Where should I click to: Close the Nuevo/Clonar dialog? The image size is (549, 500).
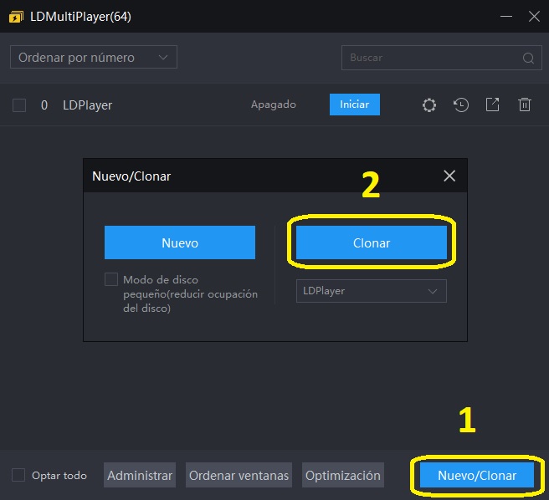tap(449, 176)
